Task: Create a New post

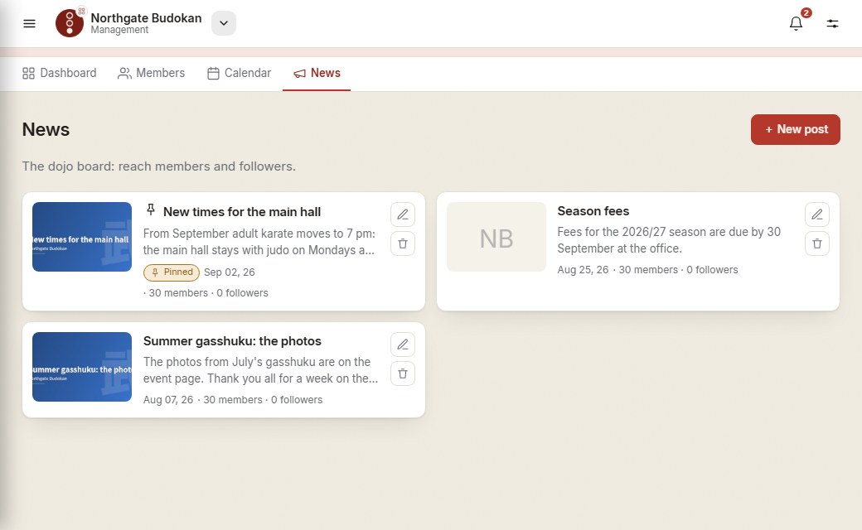Action: [x=796, y=130]
